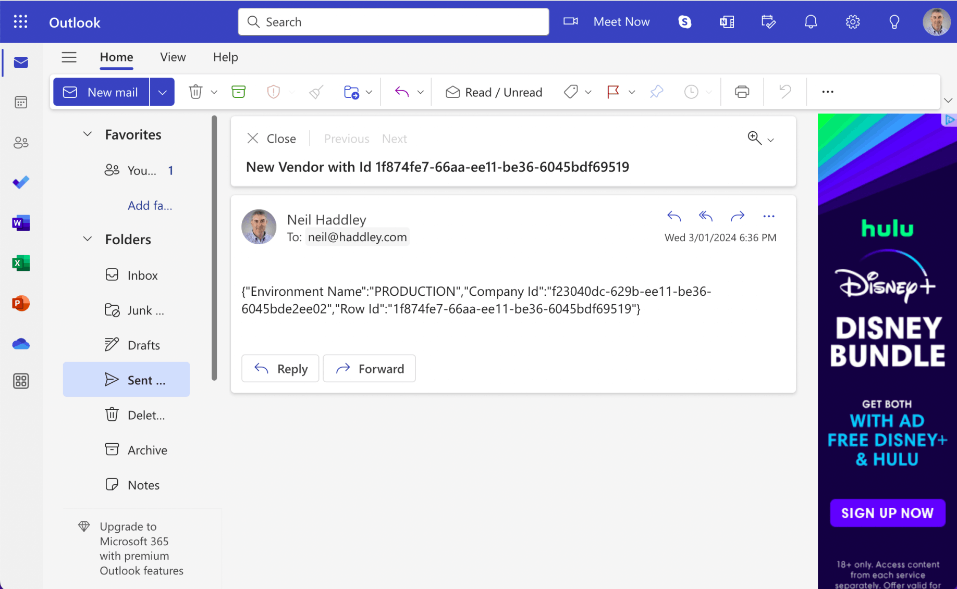
Task: Click the Undo arrow in toolbar
Action: pyautogui.click(x=784, y=92)
